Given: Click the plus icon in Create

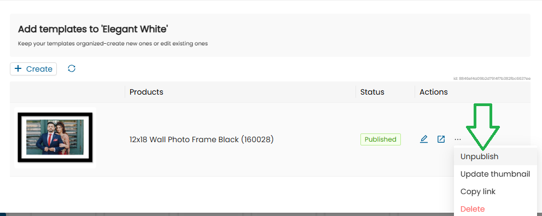Looking at the screenshot, I should pos(18,69).
